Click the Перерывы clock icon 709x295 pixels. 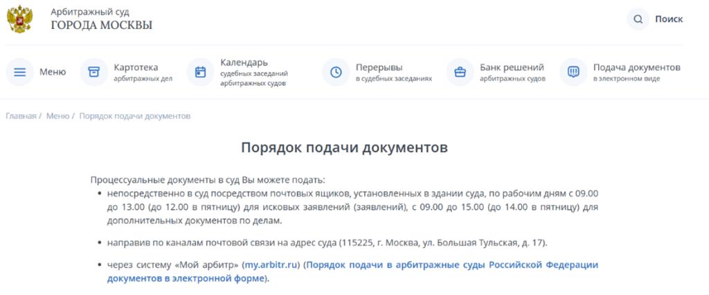click(x=336, y=72)
